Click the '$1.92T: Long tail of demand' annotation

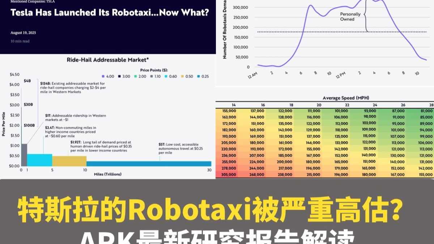(101, 146)
